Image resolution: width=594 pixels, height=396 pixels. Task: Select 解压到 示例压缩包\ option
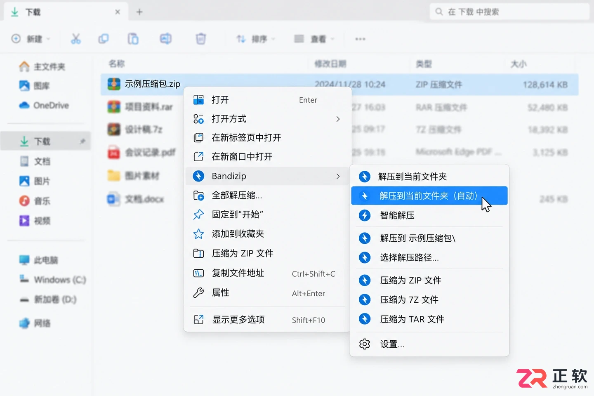(429, 238)
